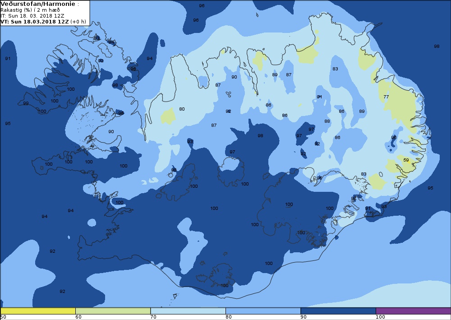Click the 'Veðurstofan/Harmonie' title text
The height and width of the screenshot is (320, 451).
pos(38,5)
